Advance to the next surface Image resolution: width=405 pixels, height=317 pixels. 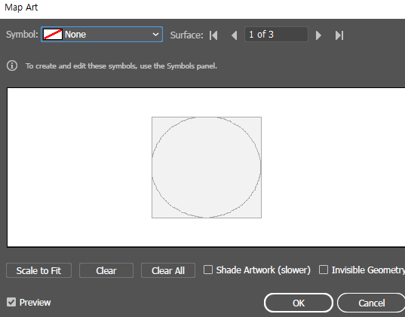click(318, 35)
